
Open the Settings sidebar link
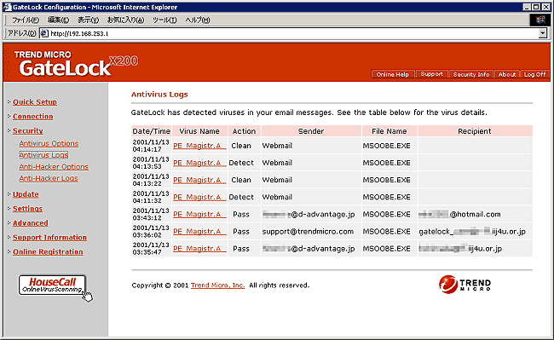[x=27, y=209]
